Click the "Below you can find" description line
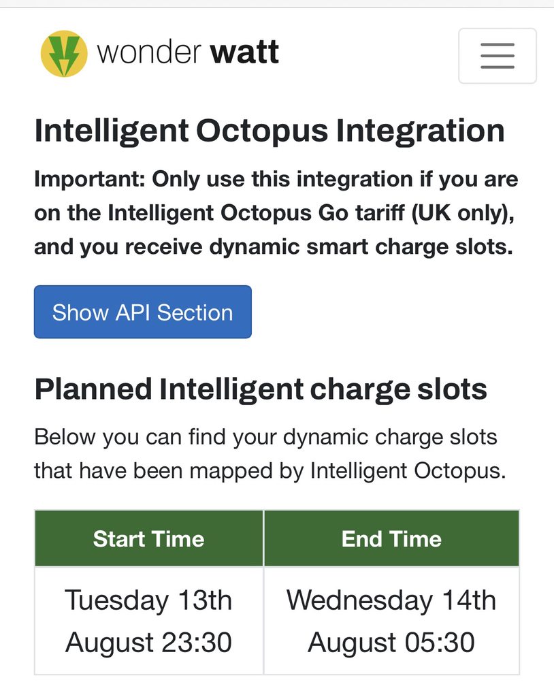 click(x=265, y=436)
